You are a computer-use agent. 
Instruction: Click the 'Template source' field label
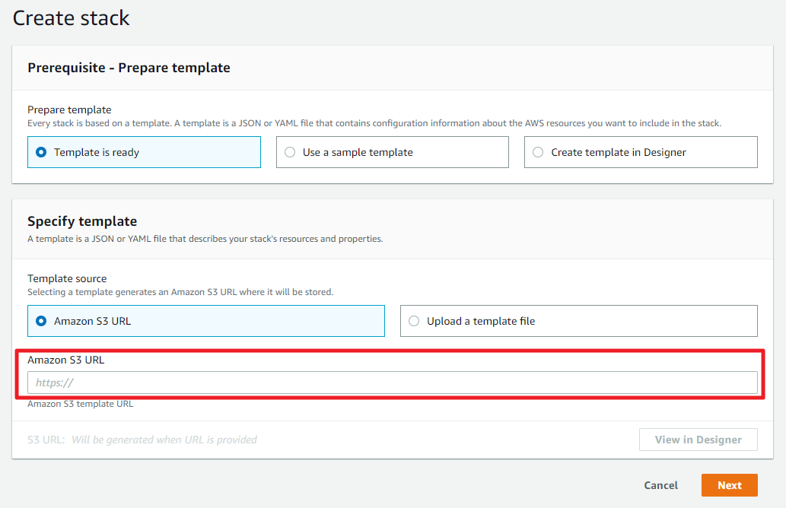click(x=67, y=279)
